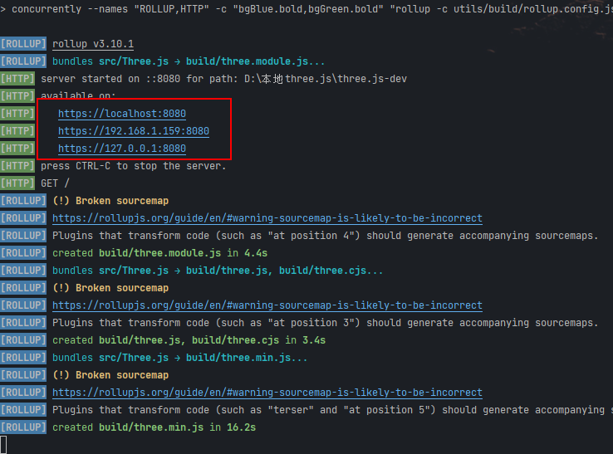This screenshot has width=613, height=454.
Task: Click 'server started on ::8080' line
Action: tap(224, 79)
